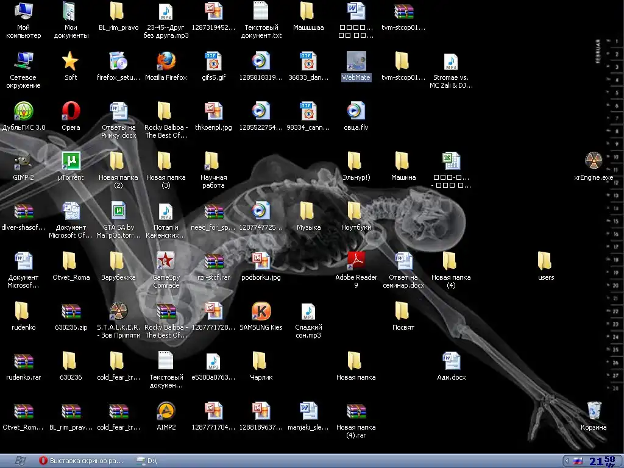Click the Soft star folder icon
Viewport: 624px width, 468px height.
tap(71, 62)
